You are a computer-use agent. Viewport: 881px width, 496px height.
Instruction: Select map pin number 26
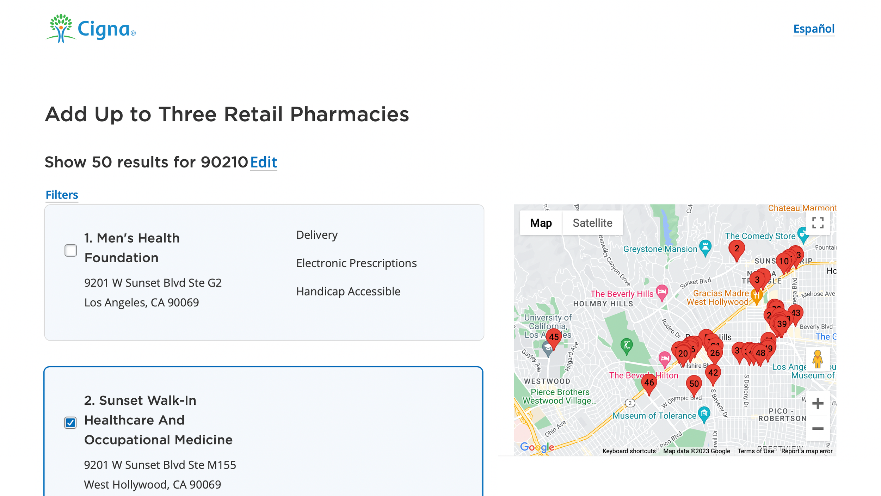(715, 354)
